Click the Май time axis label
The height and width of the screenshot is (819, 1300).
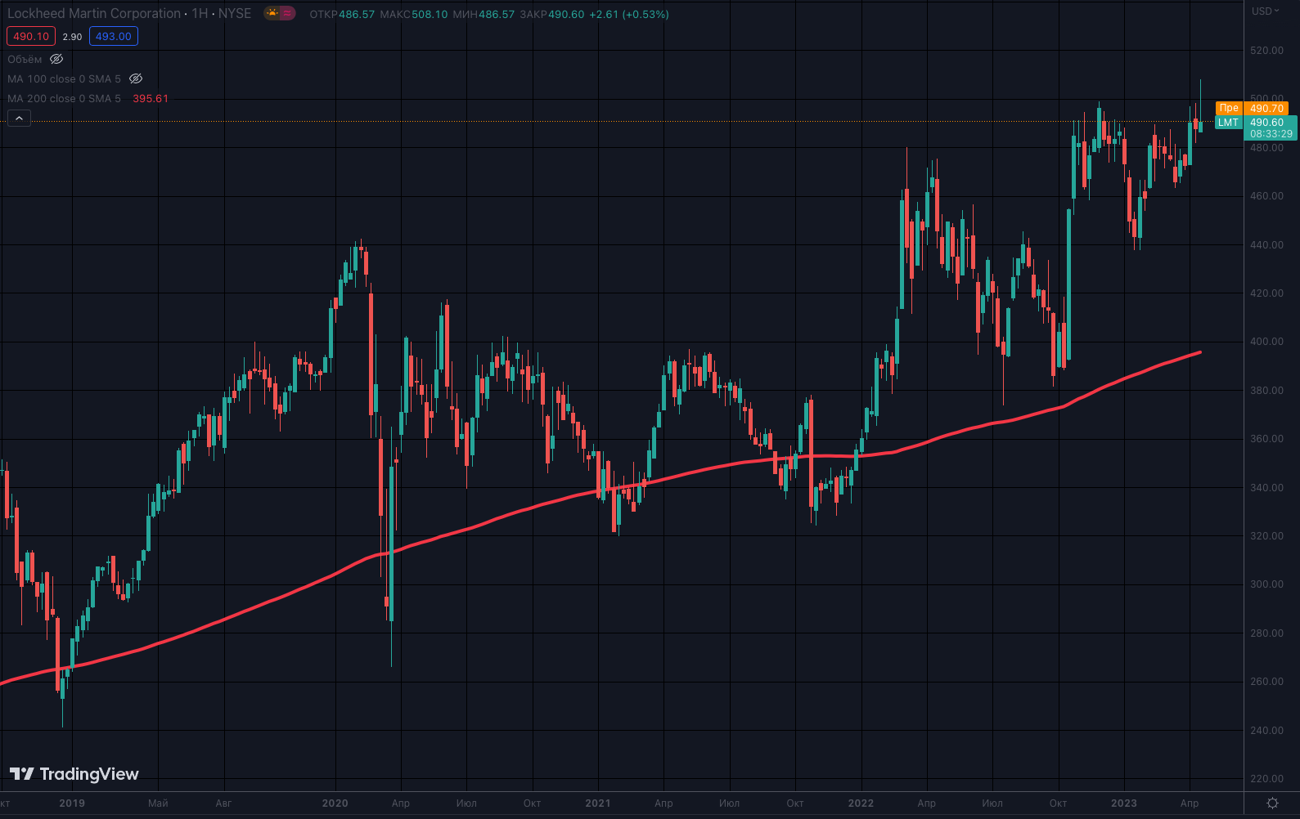[158, 803]
